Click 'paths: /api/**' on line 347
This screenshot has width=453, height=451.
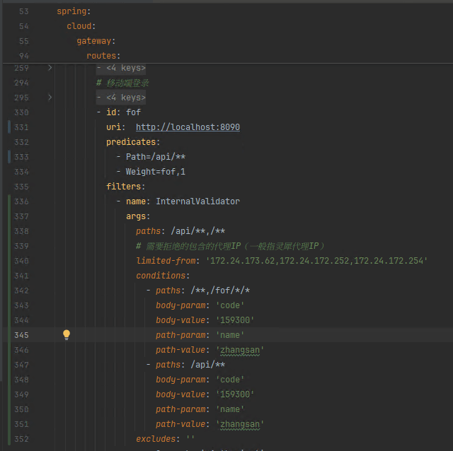(x=190, y=365)
